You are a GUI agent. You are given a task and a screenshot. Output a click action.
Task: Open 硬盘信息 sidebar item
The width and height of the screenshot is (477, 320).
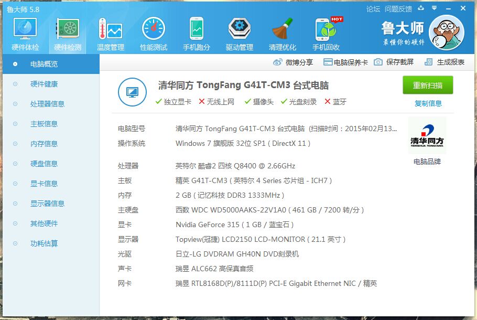pyautogui.click(x=51, y=164)
